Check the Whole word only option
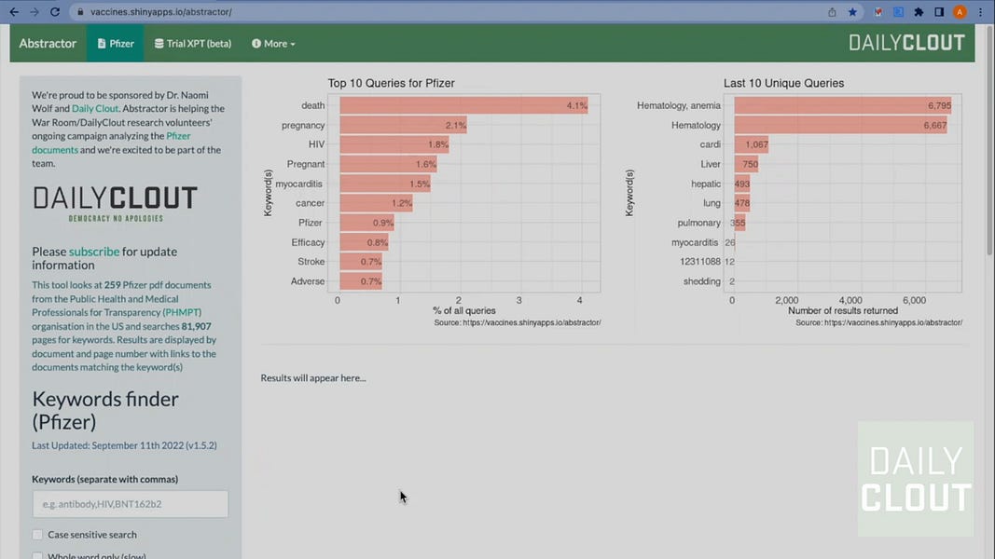995x559 pixels. click(x=37, y=554)
